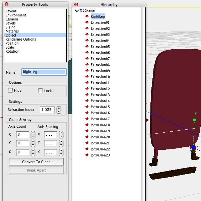Collapse the Scene tree disclosure triangle
This screenshot has width=201, height=201.
tap(77, 11)
